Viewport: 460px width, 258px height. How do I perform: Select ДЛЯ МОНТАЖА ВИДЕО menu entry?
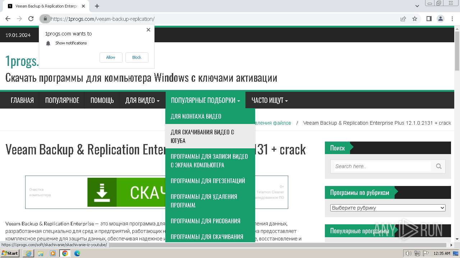[x=210, y=116]
